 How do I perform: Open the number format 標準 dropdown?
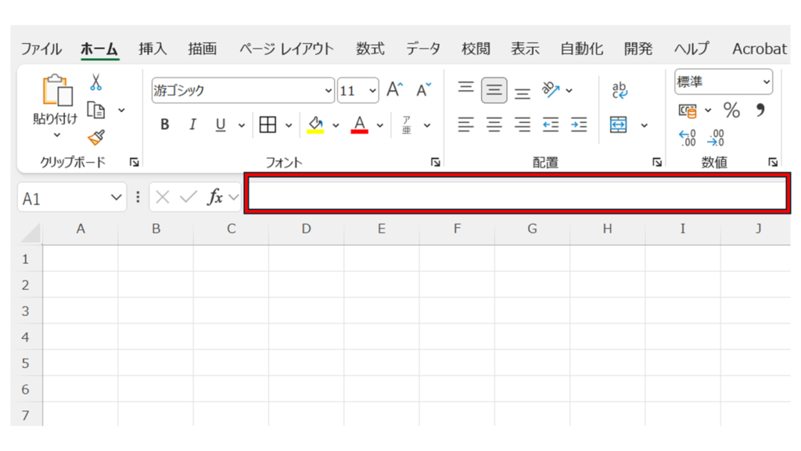[723, 81]
